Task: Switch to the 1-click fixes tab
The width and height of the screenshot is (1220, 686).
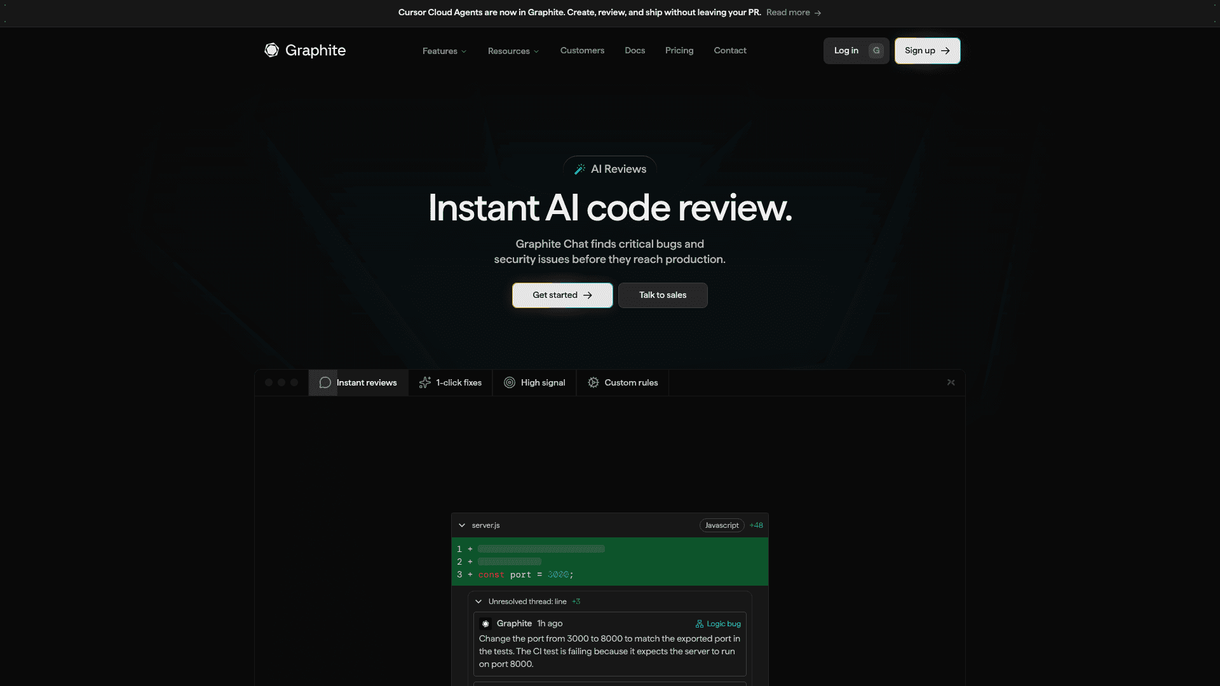Action: tap(451, 382)
